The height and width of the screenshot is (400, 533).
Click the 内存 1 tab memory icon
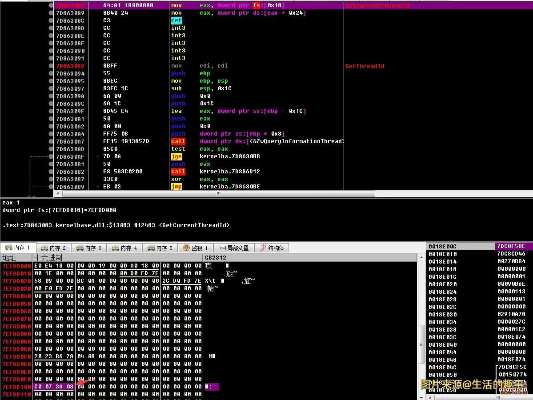pyautogui.click(x=8, y=248)
